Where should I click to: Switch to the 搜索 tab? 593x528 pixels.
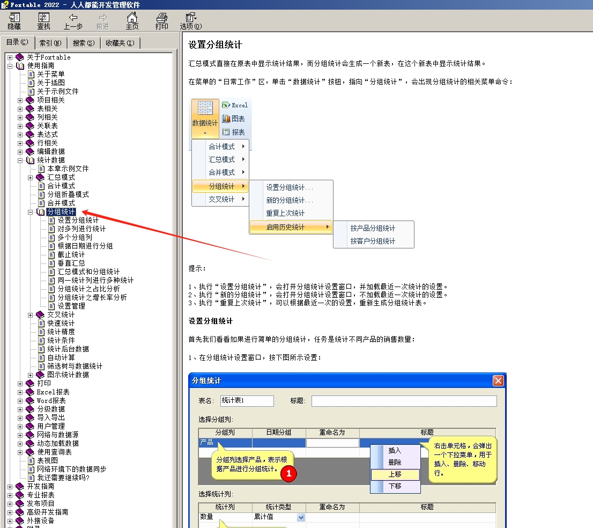pos(83,43)
